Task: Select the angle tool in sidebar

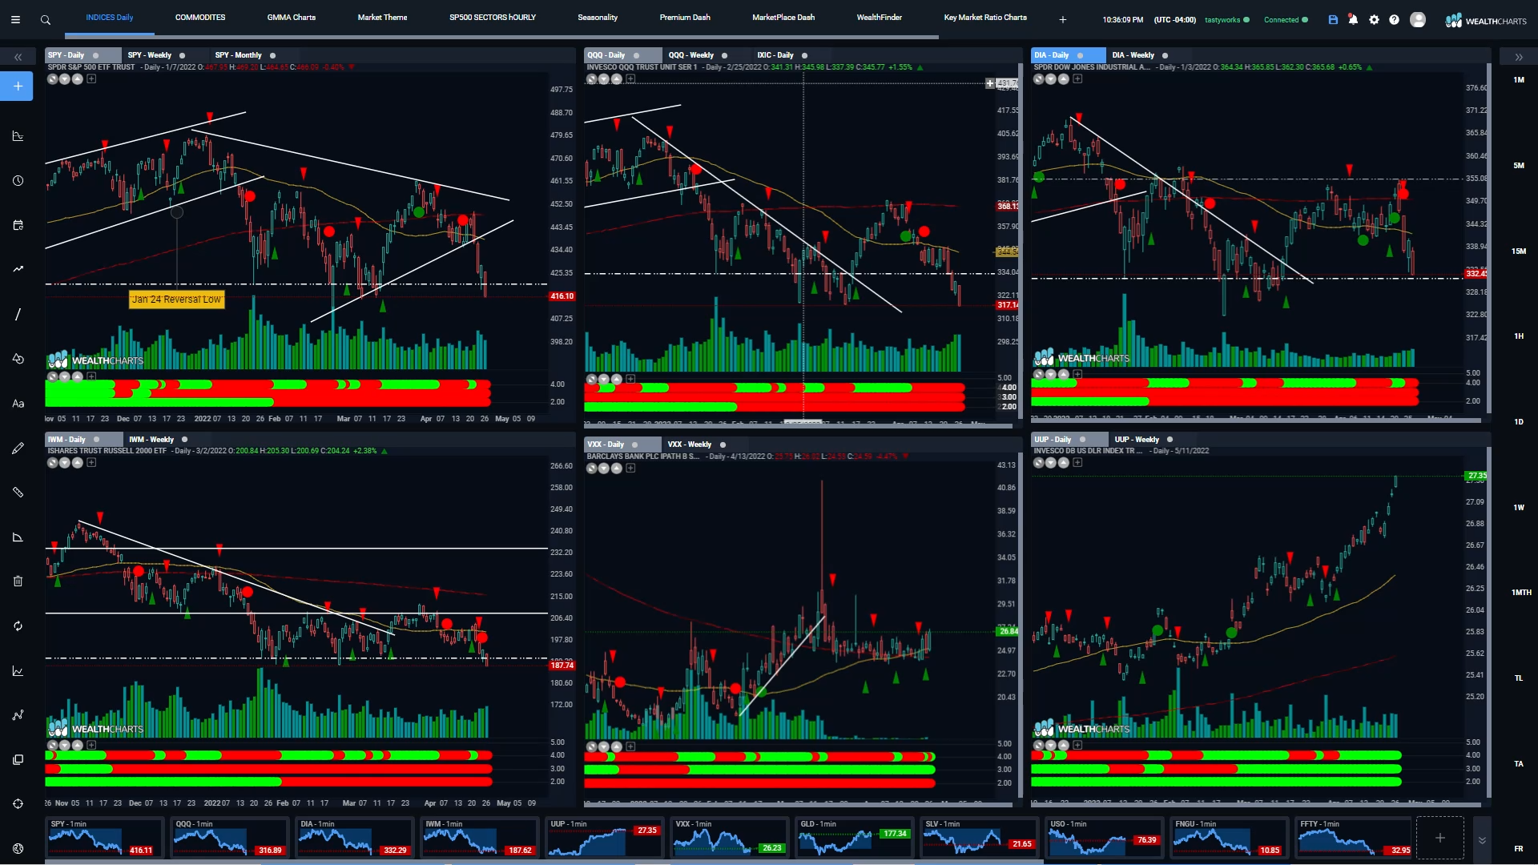Action: coord(18,537)
